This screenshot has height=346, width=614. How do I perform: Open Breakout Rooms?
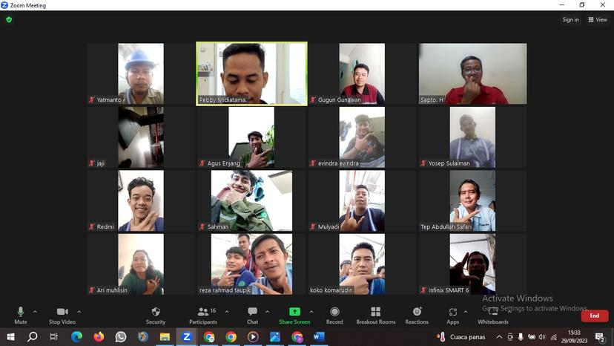tap(375, 316)
